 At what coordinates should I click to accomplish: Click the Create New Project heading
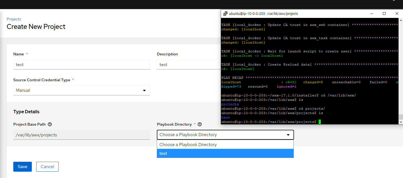(36, 27)
